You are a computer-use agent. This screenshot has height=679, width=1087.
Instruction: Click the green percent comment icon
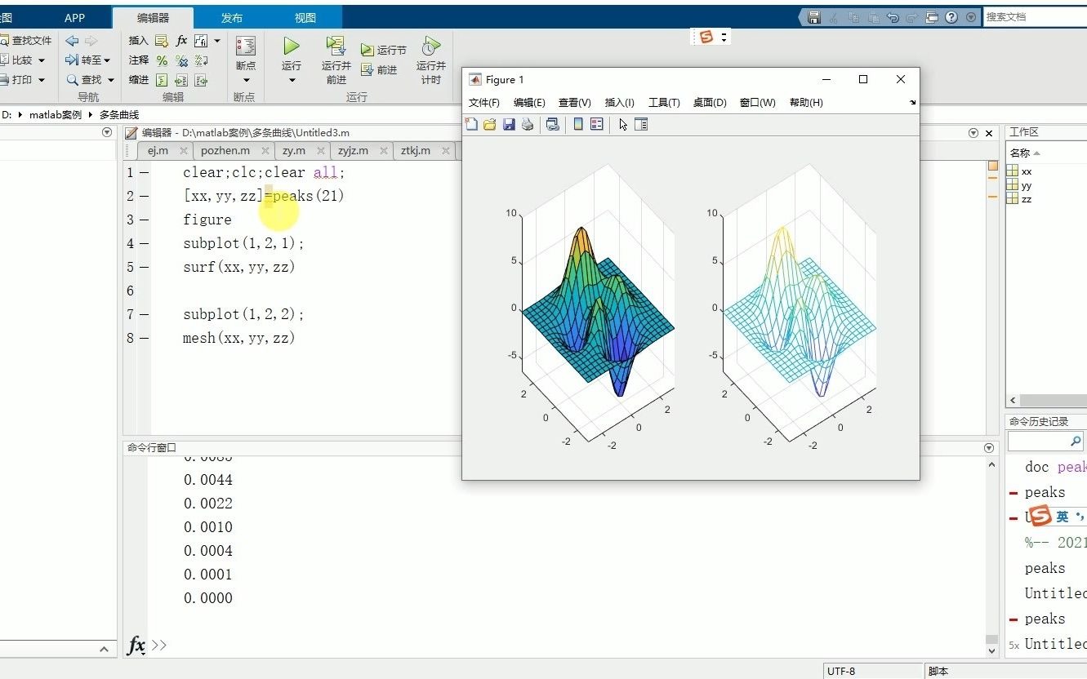pos(162,60)
